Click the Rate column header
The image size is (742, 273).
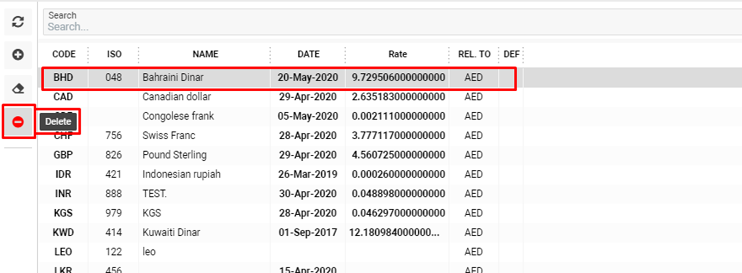[x=397, y=54]
